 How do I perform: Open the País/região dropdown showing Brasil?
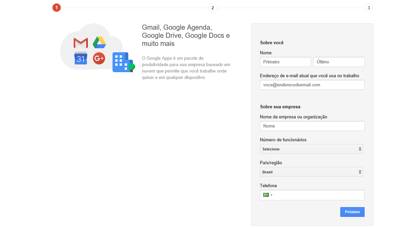[312, 172]
